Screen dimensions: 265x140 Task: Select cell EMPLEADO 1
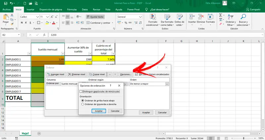[18, 59]
